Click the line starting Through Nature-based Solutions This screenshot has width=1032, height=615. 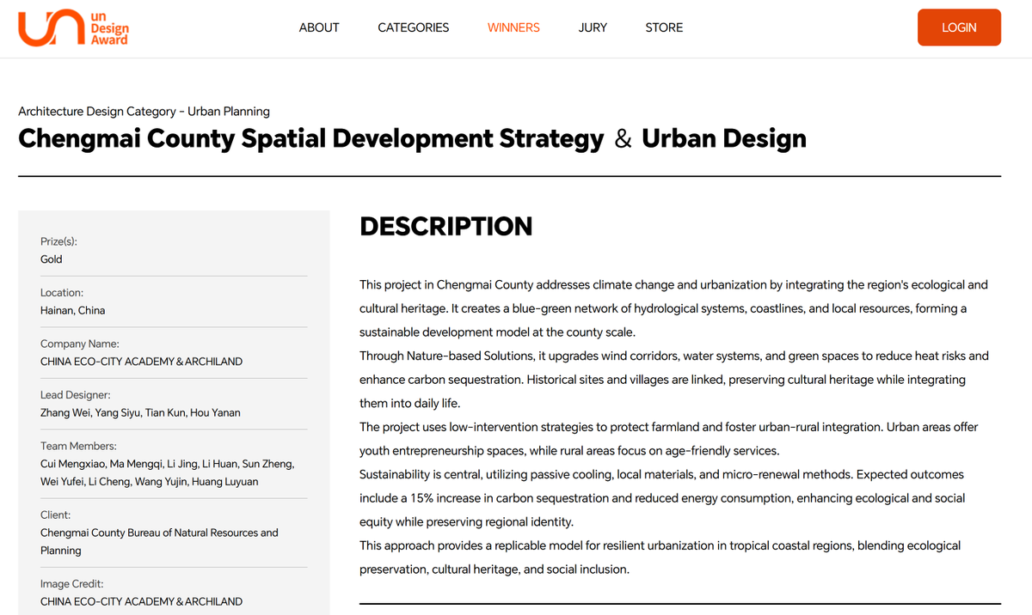(674, 356)
